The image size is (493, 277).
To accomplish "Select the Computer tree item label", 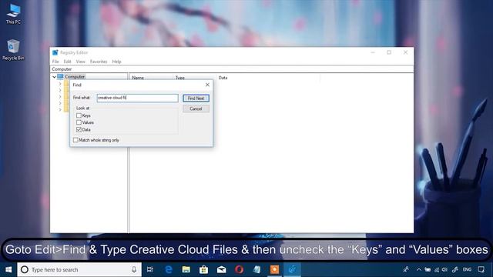I will pos(75,77).
